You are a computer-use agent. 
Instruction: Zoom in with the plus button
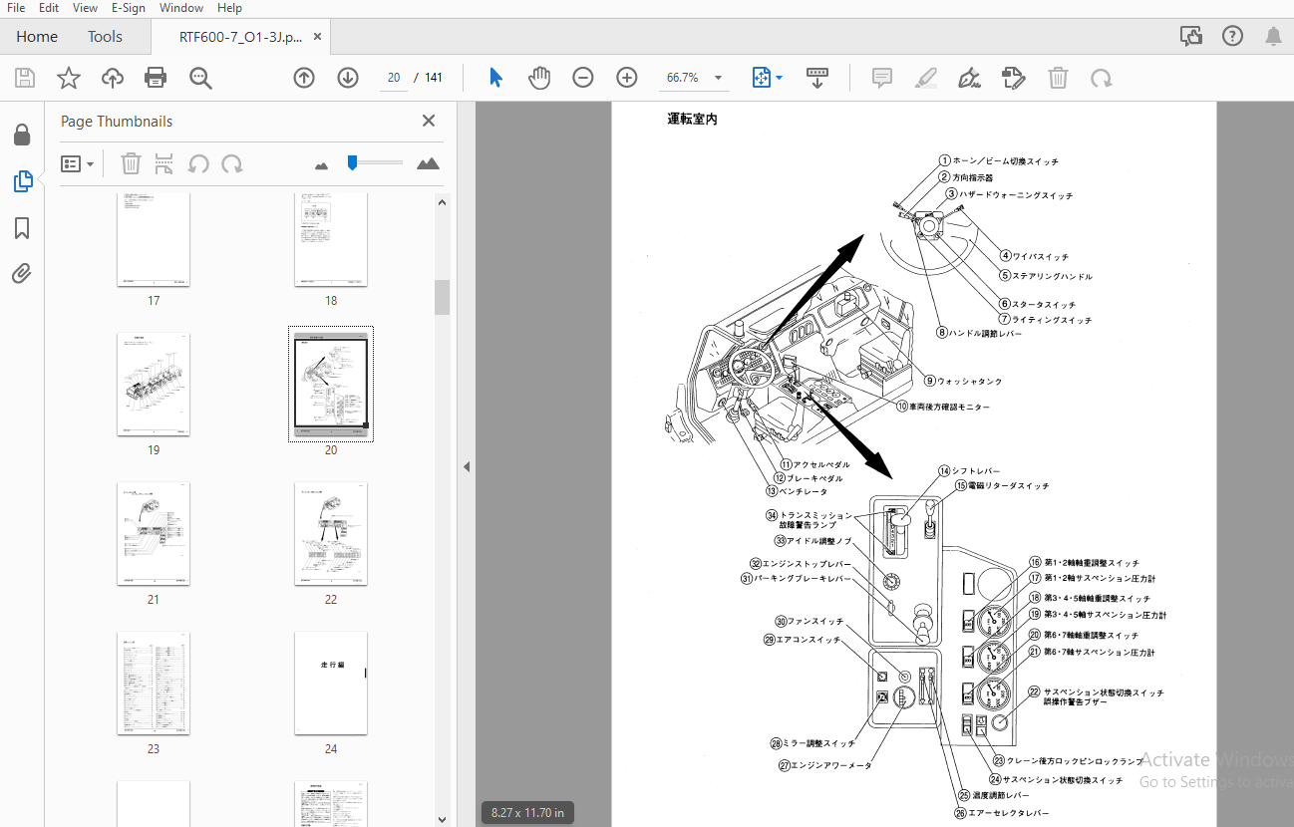click(627, 78)
